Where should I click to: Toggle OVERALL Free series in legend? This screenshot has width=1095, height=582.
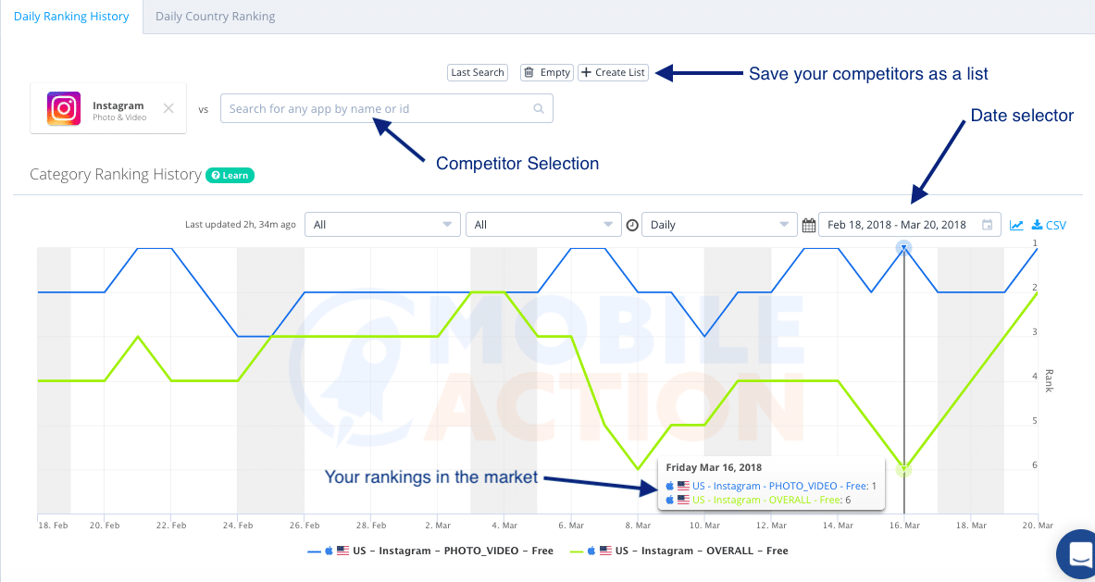678,551
